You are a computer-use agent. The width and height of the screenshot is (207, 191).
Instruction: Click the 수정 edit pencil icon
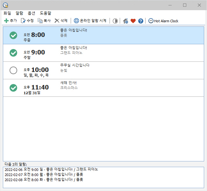(23, 21)
